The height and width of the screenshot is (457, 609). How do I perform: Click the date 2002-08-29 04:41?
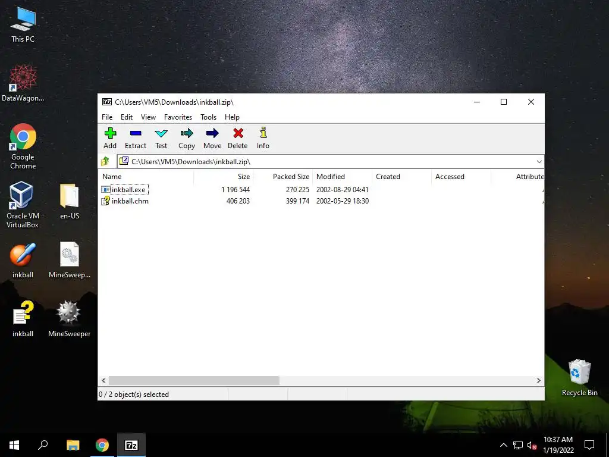(x=342, y=190)
